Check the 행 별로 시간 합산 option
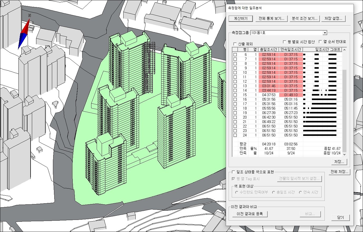363x232 pixels. tap(284, 42)
